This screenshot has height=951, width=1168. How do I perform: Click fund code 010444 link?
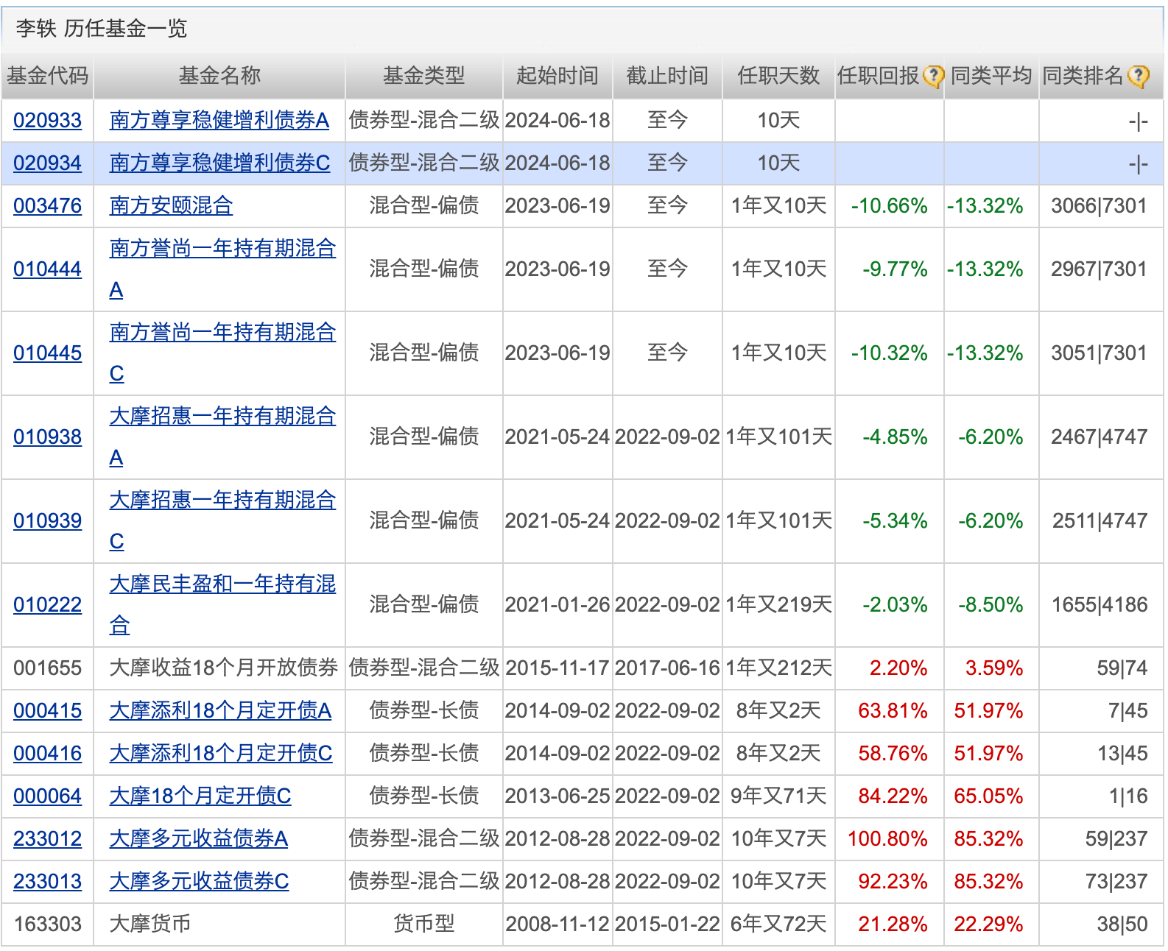(x=47, y=269)
